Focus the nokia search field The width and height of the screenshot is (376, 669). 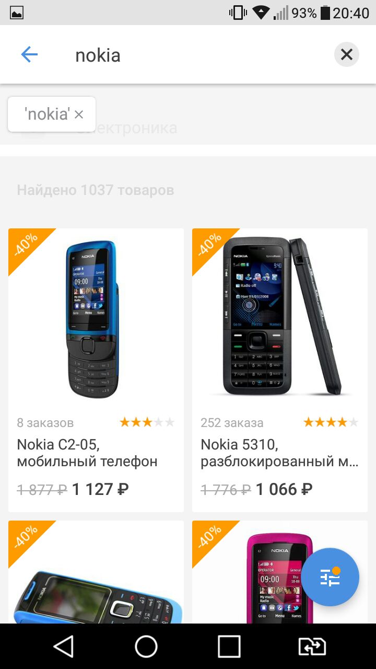pos(198,55)
